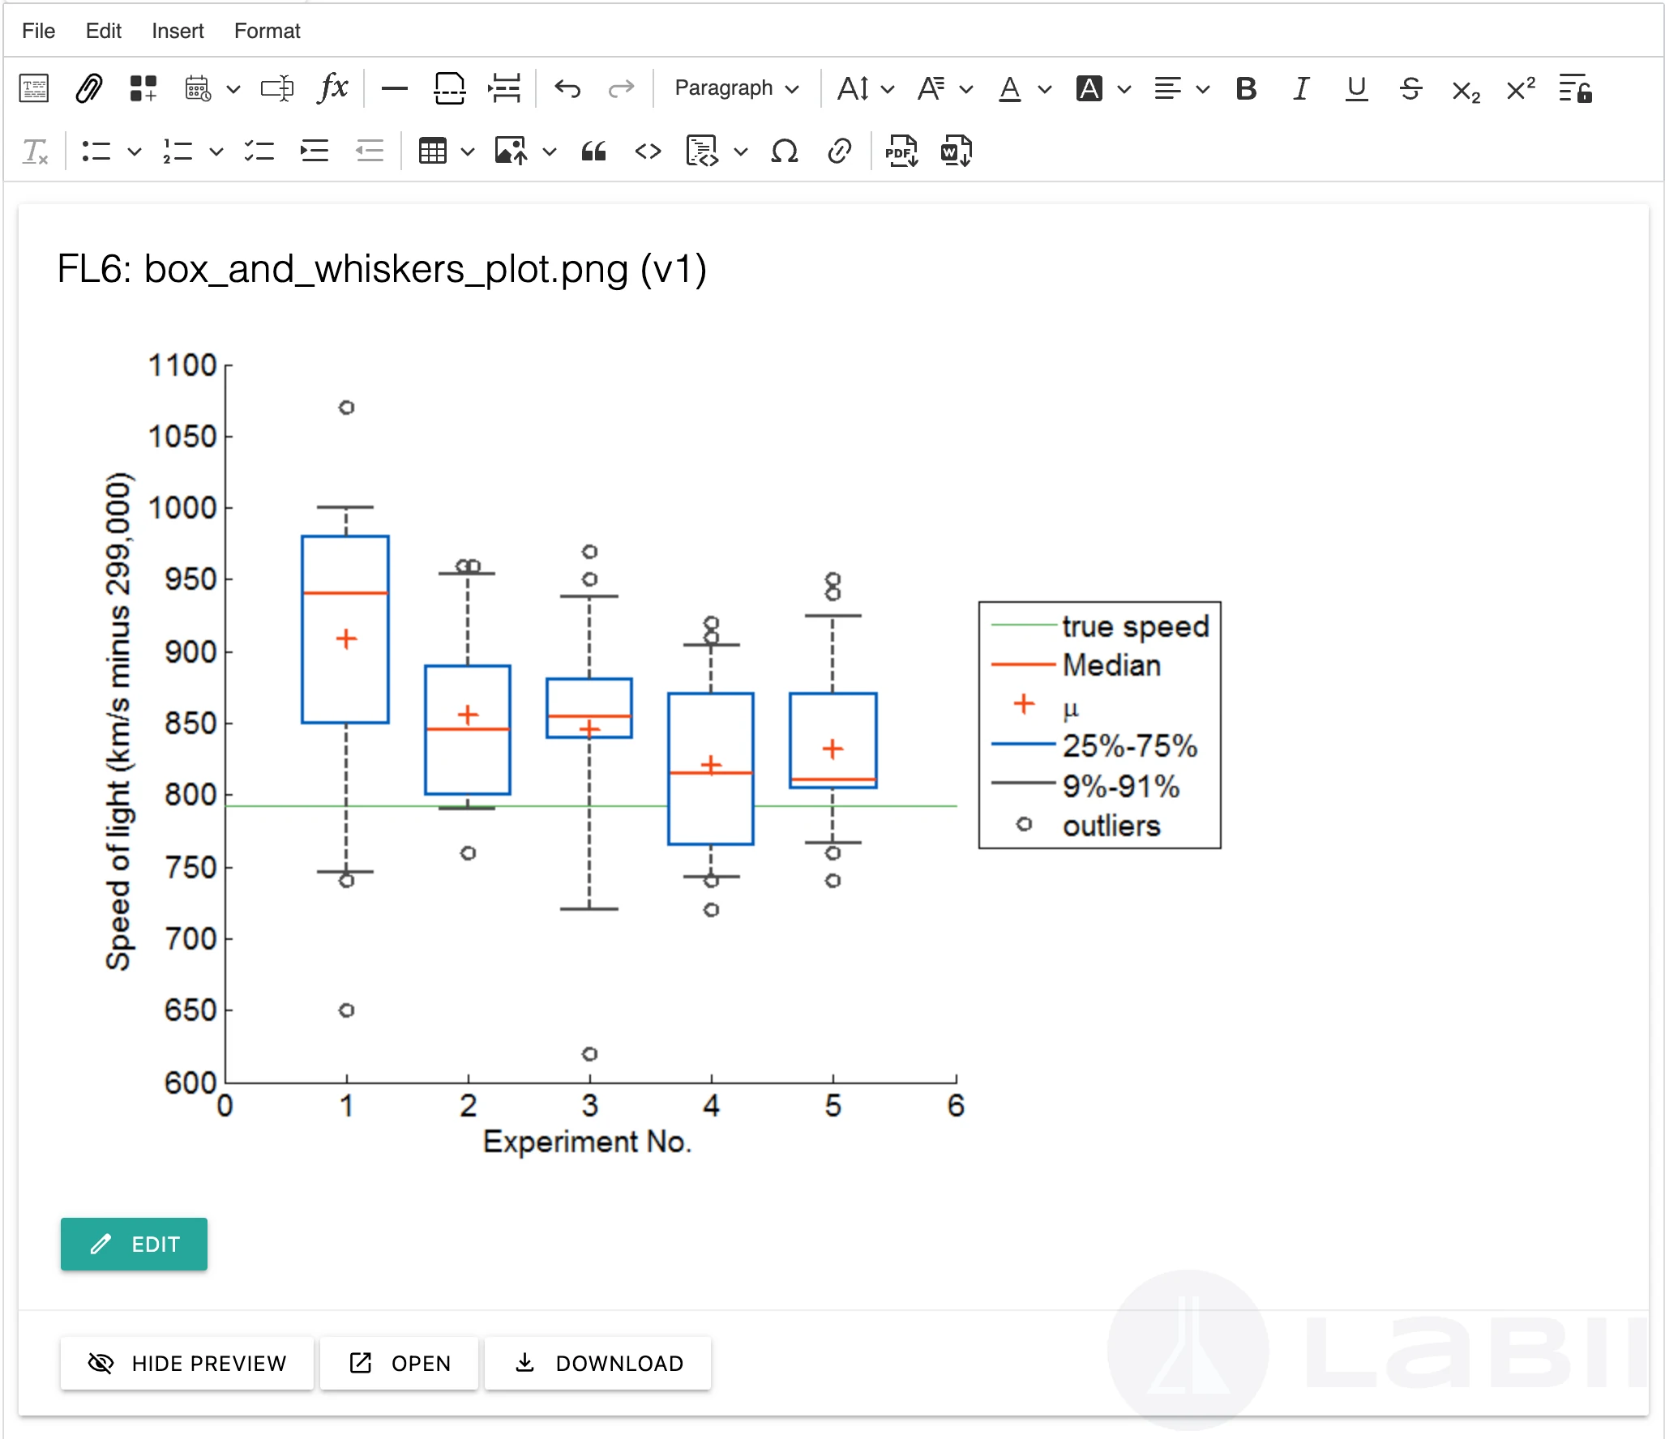Click the undo arrow

click(x=567, y=88)
